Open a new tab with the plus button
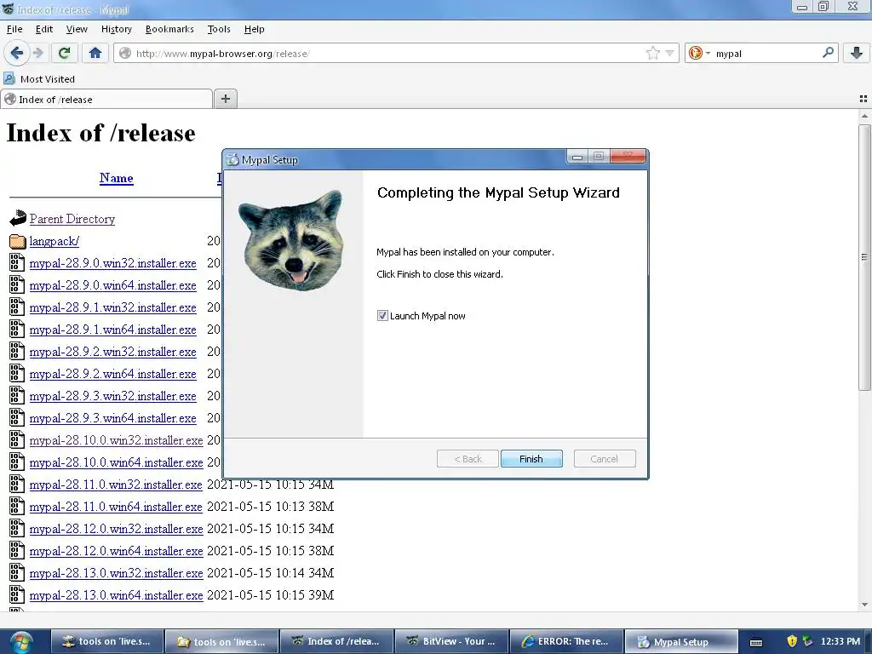Image resolution: width=872 pixels, height=654 pixels. pos(225,99)
